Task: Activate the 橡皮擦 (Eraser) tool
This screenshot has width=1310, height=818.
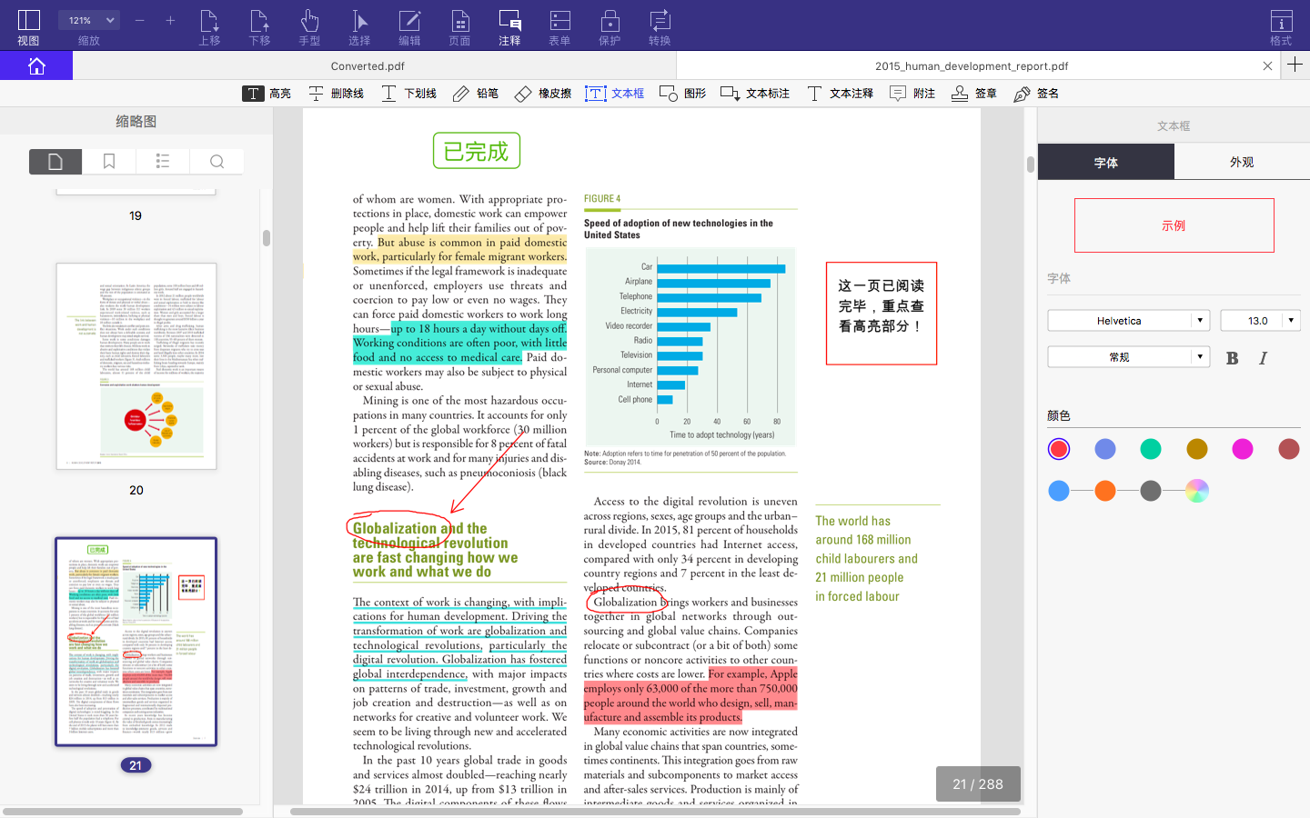Action: tap(539, 92)
